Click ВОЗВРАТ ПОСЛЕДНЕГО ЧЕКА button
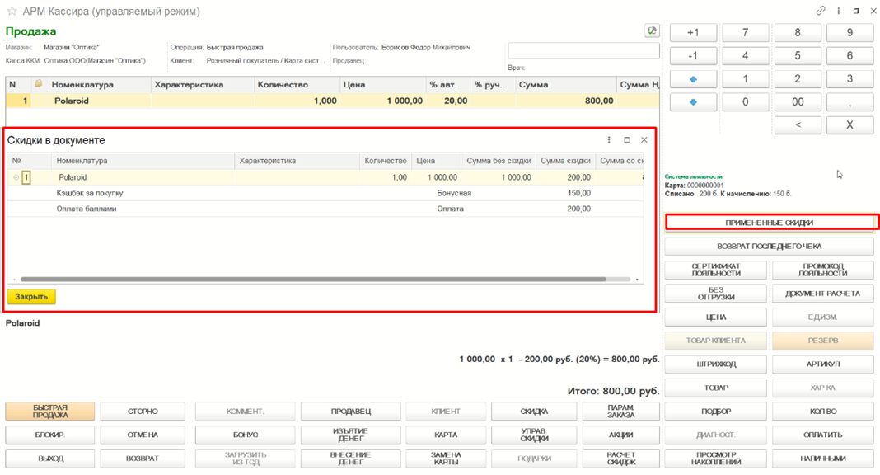This screenshot has height=475, width=880. [770, 246]
